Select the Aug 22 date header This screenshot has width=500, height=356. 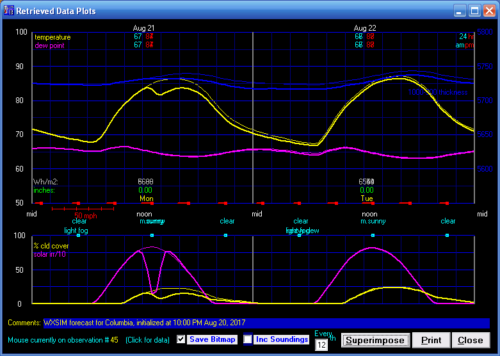[364, 28]
